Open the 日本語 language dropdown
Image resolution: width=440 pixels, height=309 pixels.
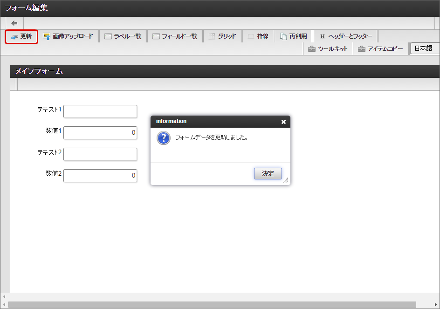click(424, 48)
